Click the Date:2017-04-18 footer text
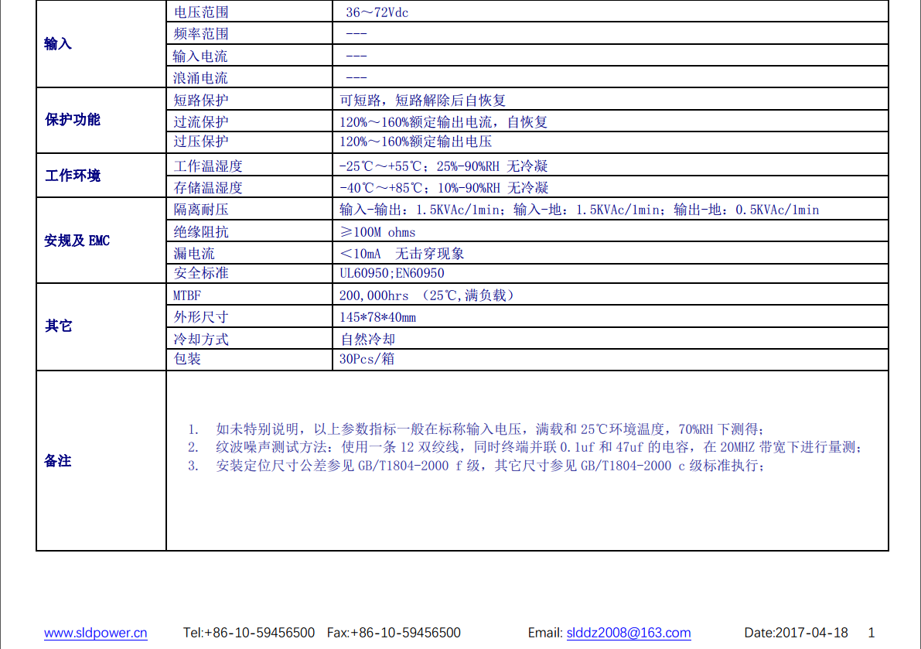 point(796,633)
